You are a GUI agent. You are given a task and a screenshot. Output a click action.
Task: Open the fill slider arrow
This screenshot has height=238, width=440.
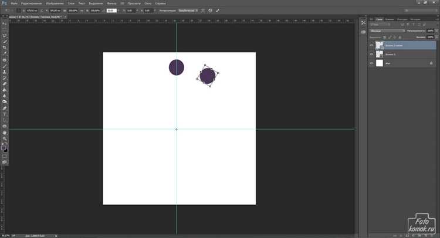point(436,37)
